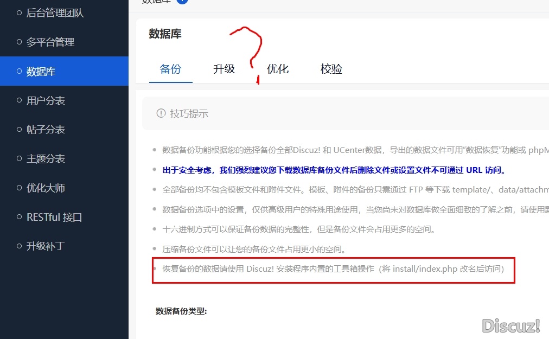
Task: Switch to the 升级 tab
Action: pyautogui.click(x=224, y=69)
